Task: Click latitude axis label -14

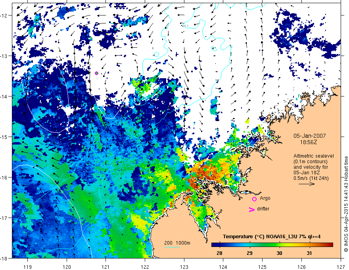Action: (4, 96)
